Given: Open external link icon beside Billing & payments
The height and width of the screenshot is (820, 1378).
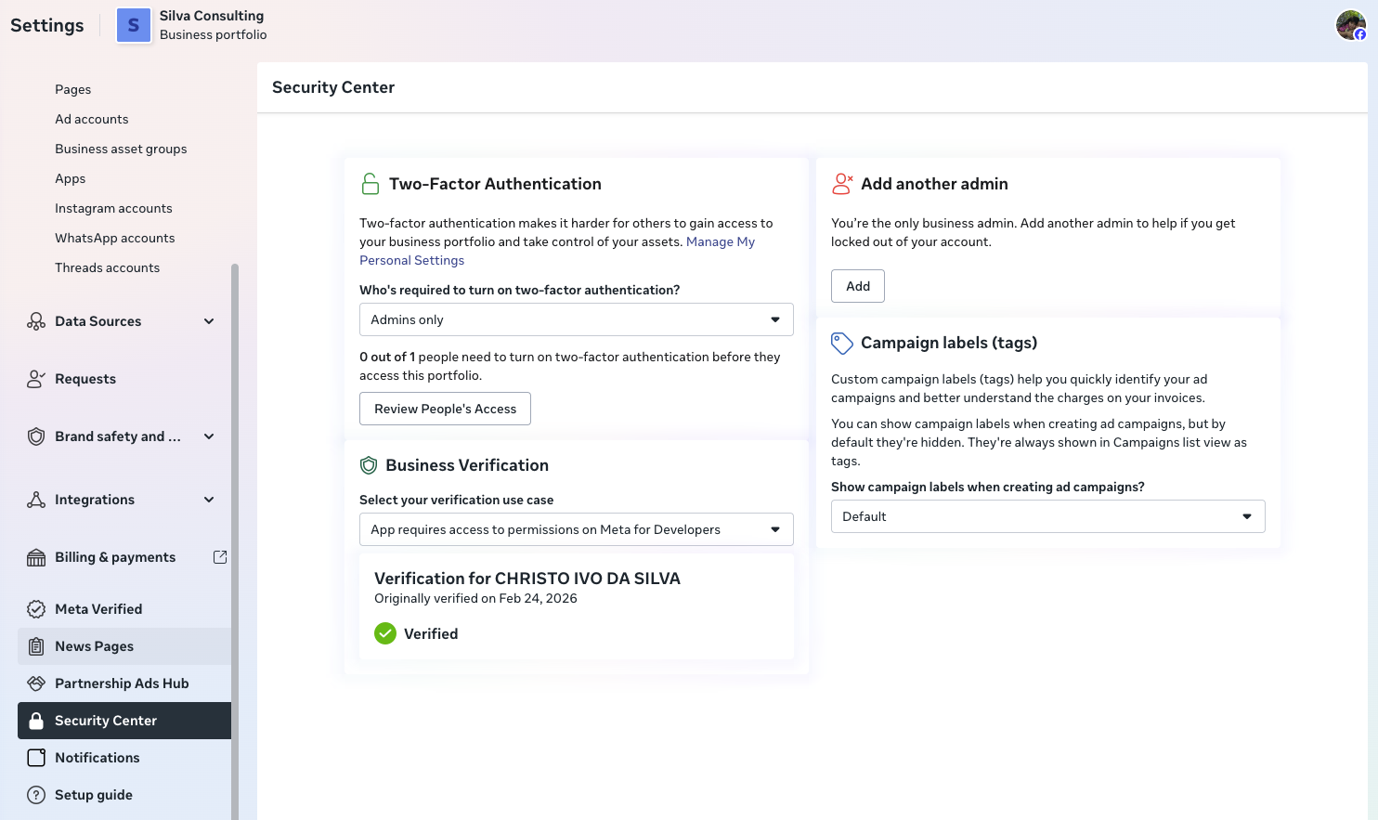Looking at the screenshot, I should click(220, 557).
